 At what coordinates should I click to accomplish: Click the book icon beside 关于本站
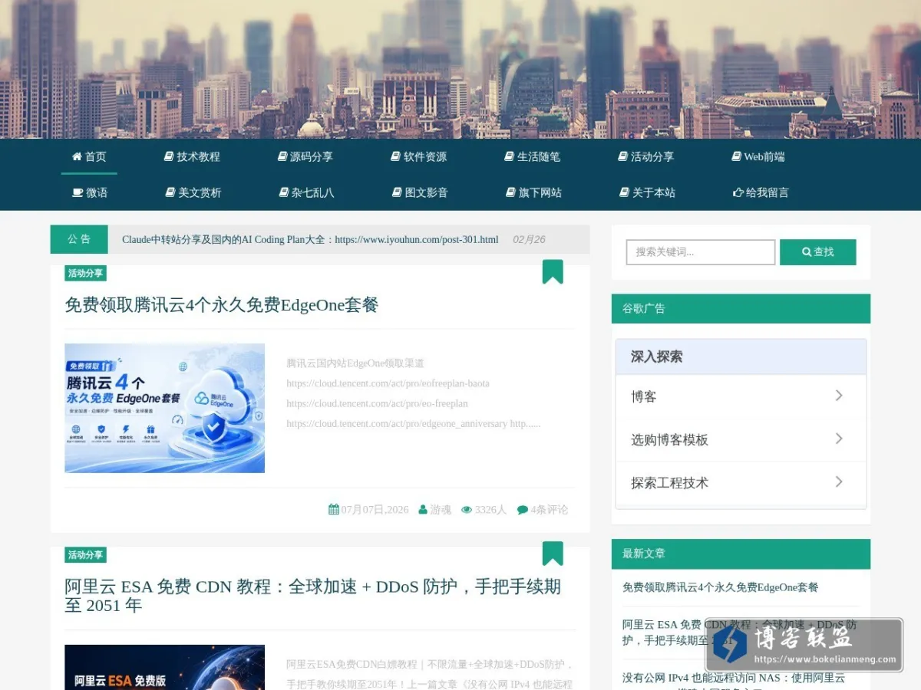[625, 192]
